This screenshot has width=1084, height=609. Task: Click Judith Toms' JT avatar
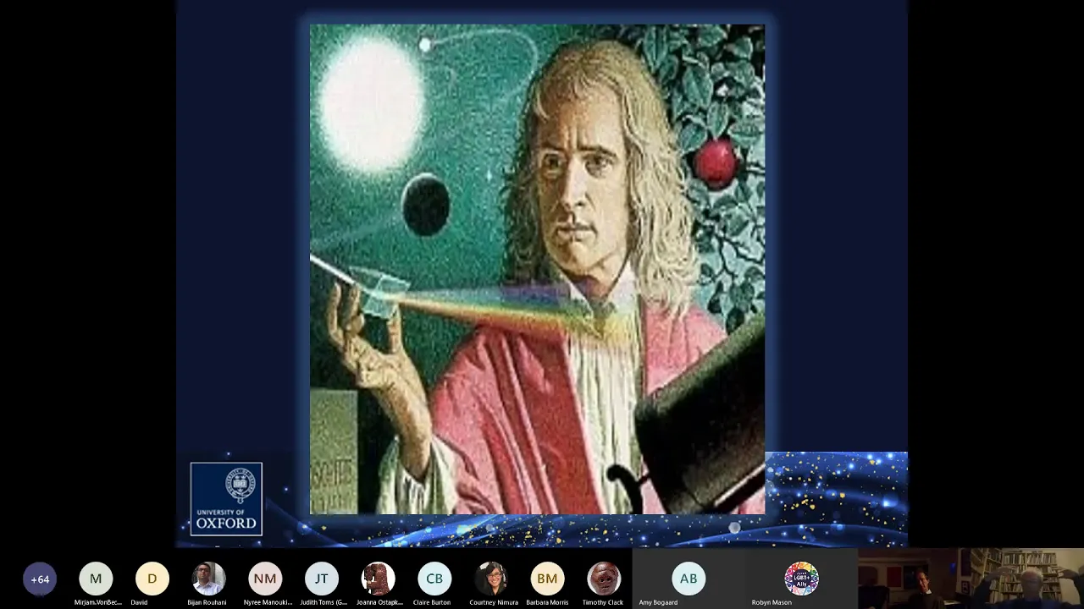(322, 579)
